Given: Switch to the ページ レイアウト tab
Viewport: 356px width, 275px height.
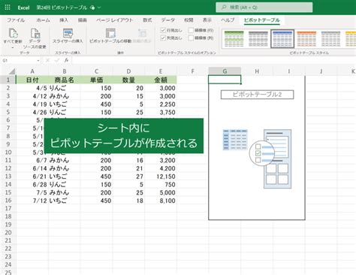Looking at the screenshot, I should (x=114, y=20).
